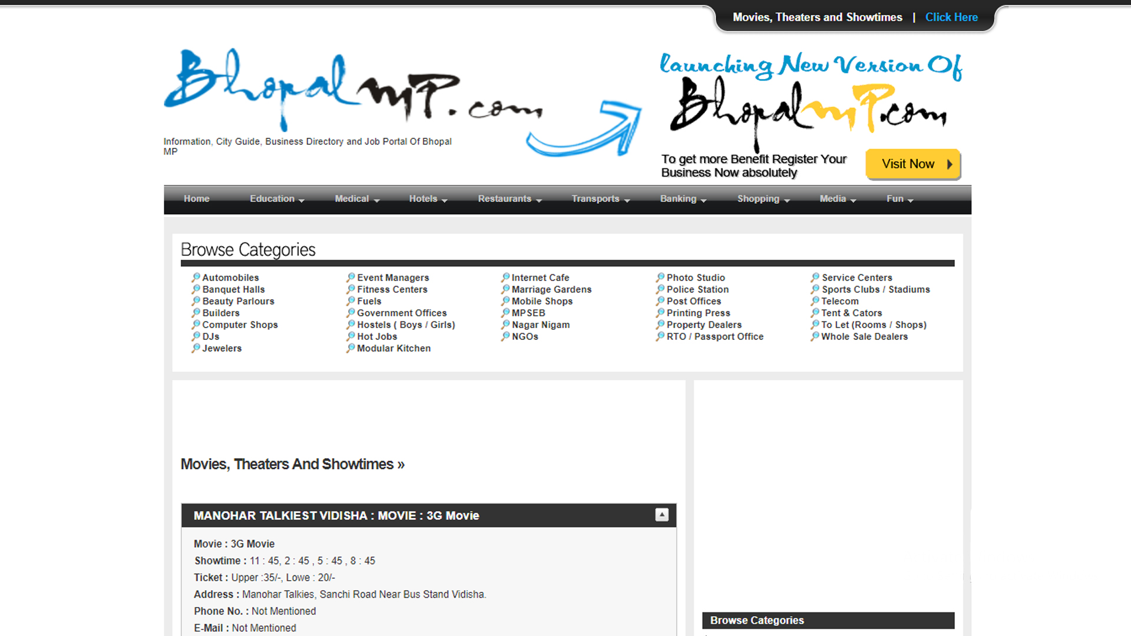Expand the Fun dropdown menu
The width and height of the screenshot is (1131, 636).
[x=900, y=199]
